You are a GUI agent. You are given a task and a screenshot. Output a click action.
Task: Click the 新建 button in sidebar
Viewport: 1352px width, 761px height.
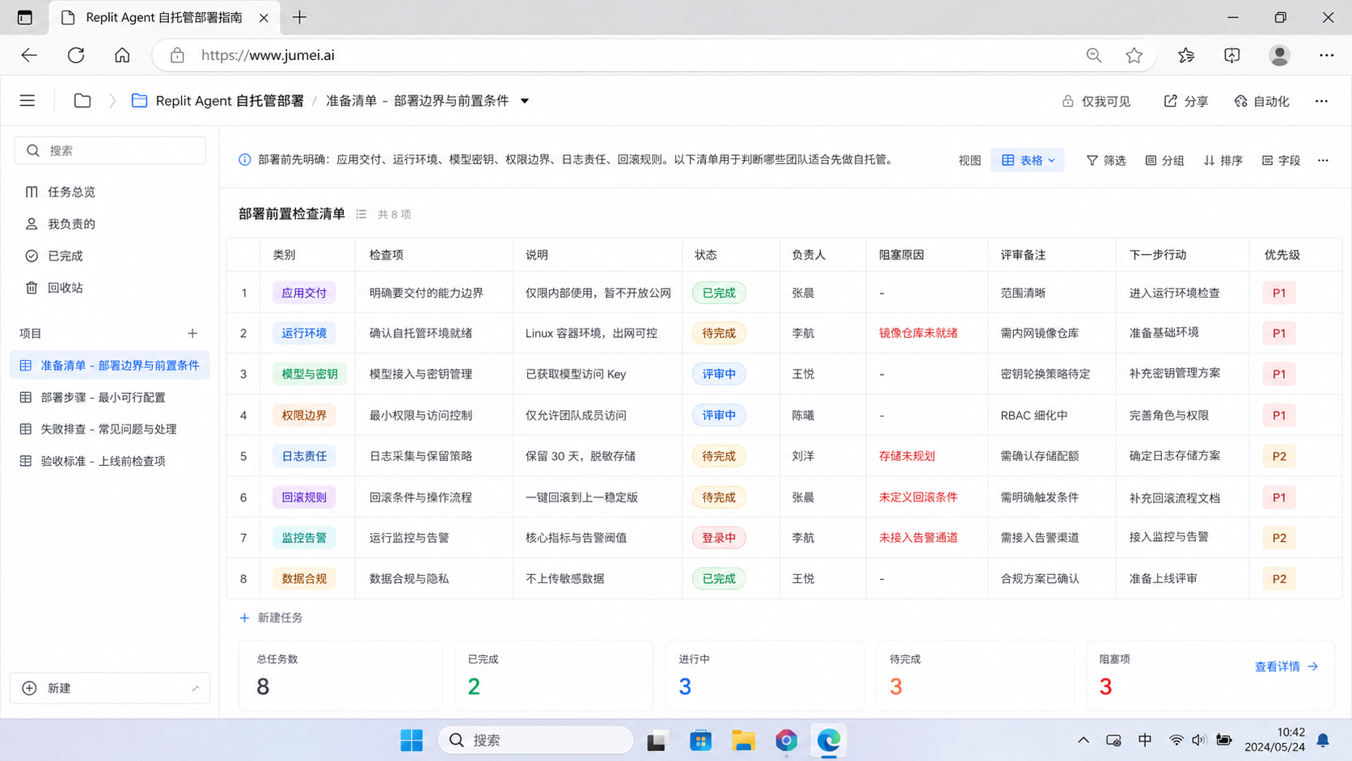point(110,688)
